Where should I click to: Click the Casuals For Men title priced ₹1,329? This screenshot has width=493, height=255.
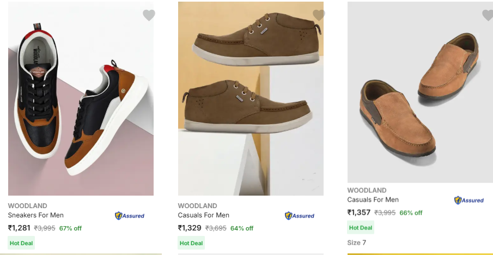[203, 215]
